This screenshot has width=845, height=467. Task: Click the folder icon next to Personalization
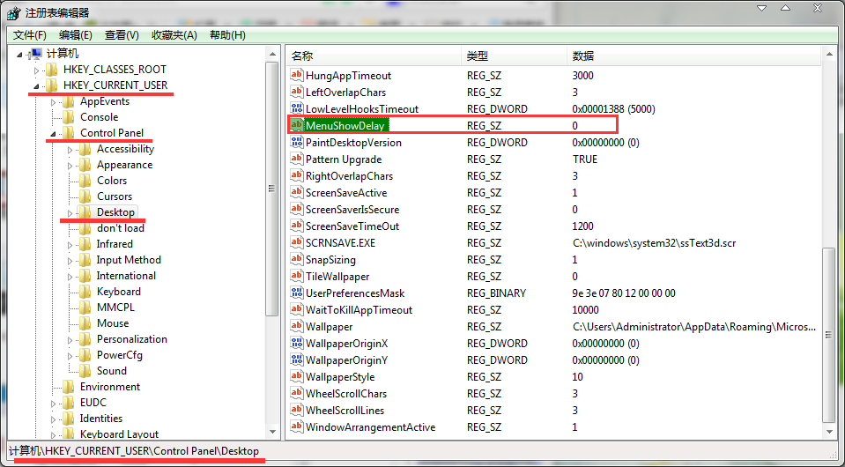pyautogui.click(x=85, y=339)
